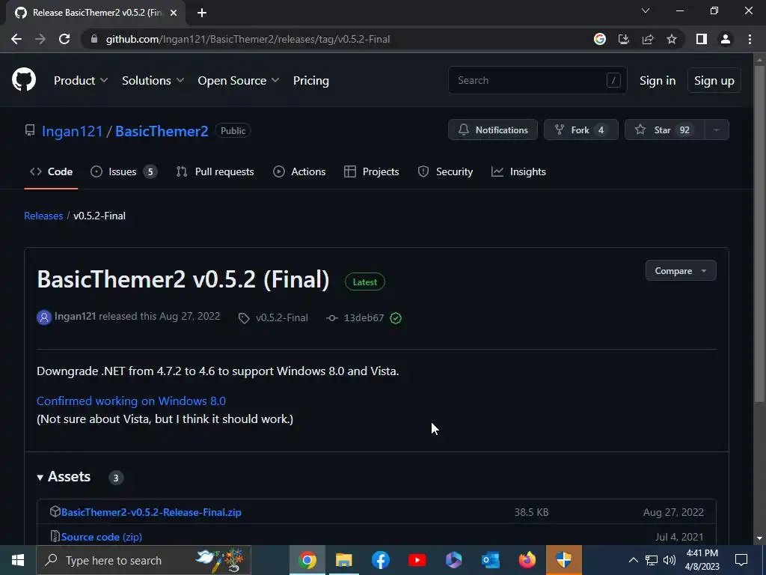Open a new browser tab
The height and width of the screenshot is (575, 766).
tap(202, 13)
